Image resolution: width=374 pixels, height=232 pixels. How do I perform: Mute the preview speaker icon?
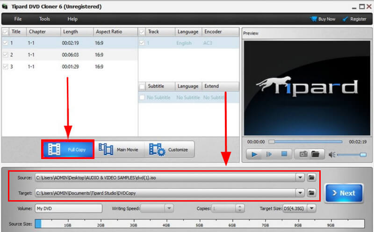(332, 155)
